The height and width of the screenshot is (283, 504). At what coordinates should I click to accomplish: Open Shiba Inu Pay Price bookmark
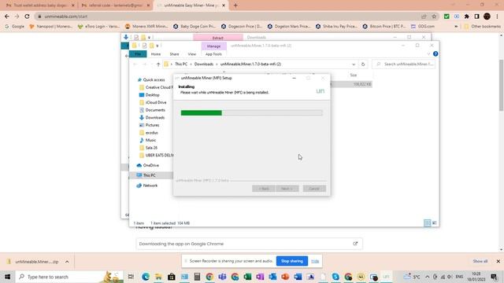[x=337, y=26]
